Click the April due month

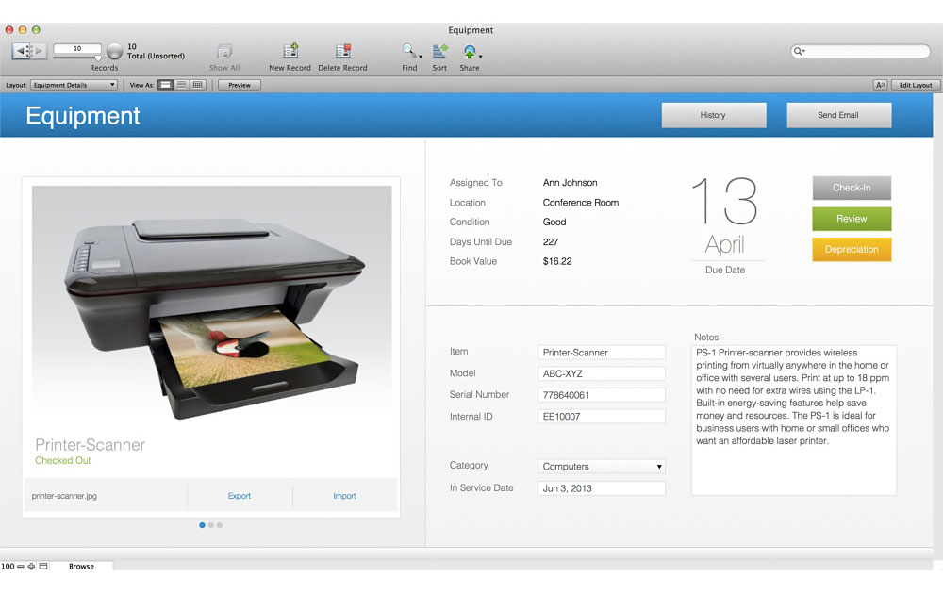click(724, 245)
